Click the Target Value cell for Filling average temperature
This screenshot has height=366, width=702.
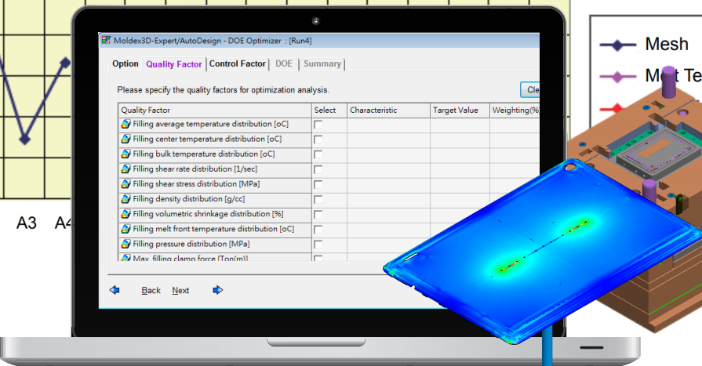[x=460, y=125]
